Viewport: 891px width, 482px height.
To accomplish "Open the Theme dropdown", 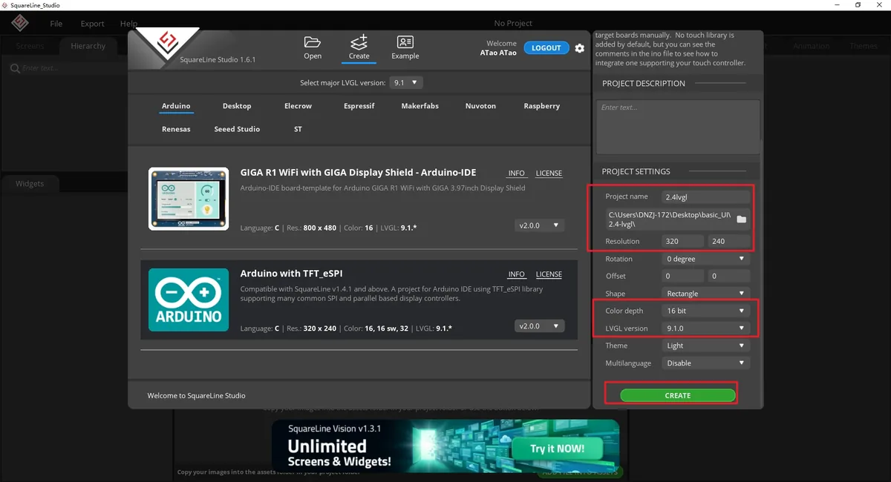I will (x=705, y=346).
